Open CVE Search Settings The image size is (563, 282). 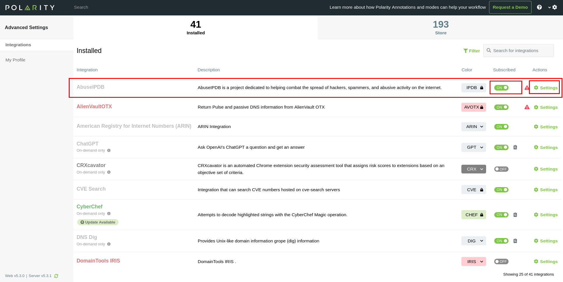pos(546,190)
